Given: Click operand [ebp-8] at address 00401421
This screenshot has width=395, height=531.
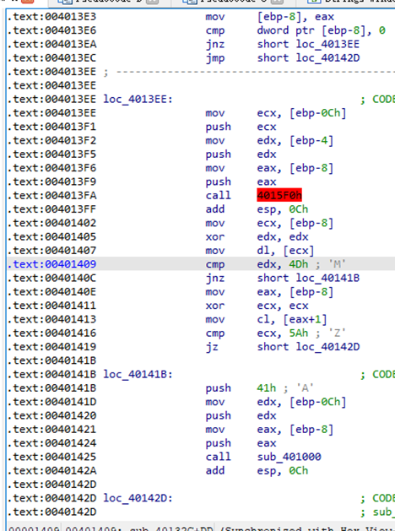Looking at the screenshot, I should click(311, 430).
